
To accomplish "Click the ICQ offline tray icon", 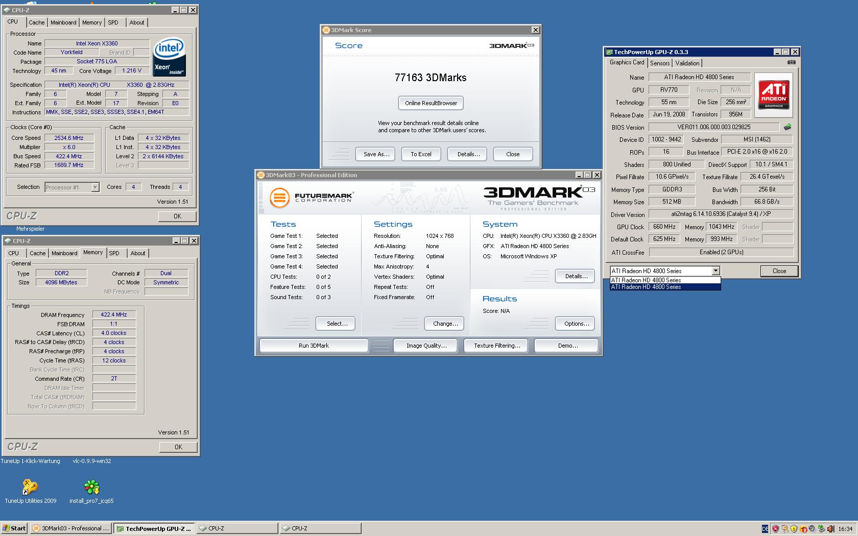I will tap(803, 529).
